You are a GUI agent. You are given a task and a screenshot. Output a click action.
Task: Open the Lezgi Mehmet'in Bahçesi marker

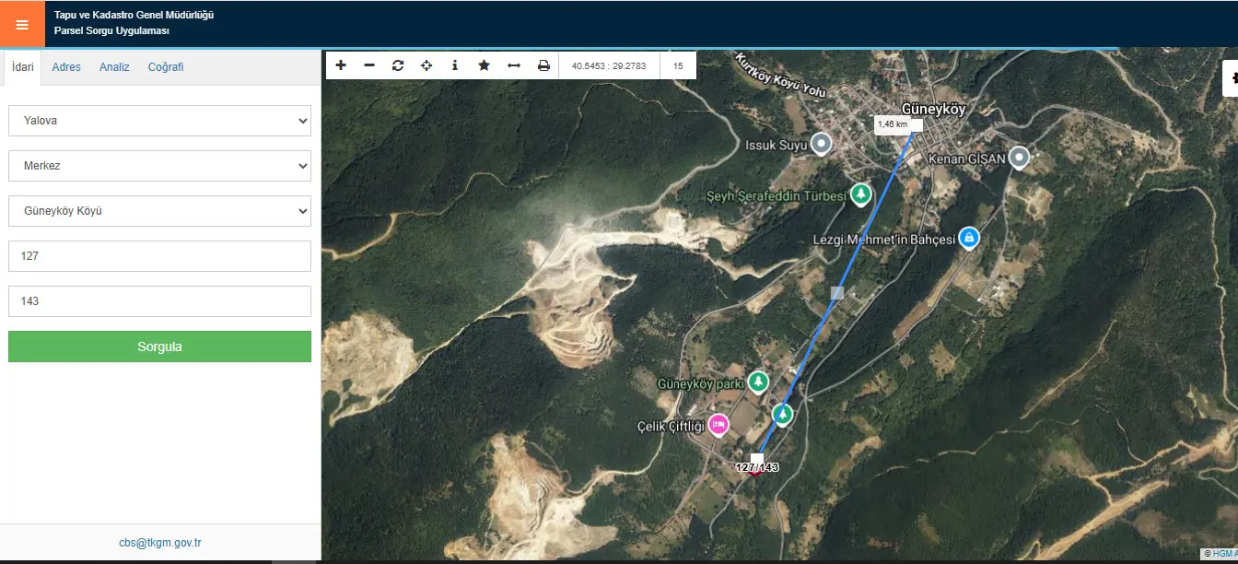968,238
